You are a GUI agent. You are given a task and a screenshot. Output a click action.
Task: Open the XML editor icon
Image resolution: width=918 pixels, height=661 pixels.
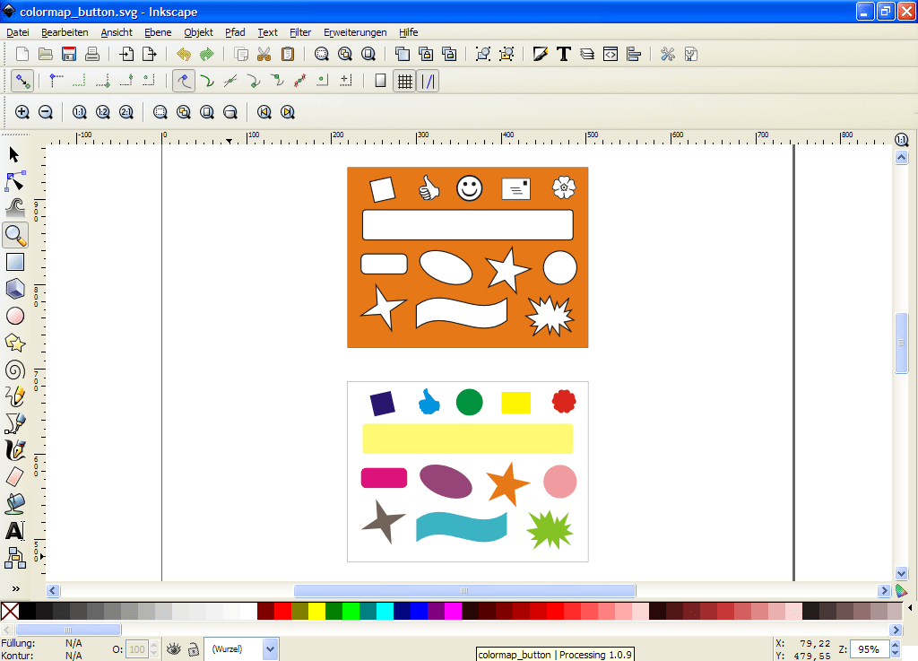[610, 55]
